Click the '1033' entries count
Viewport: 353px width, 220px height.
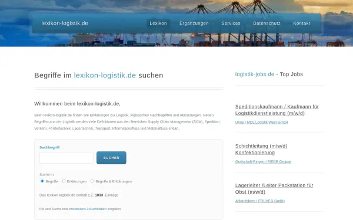pyautogui.click(x=99, y=195)
